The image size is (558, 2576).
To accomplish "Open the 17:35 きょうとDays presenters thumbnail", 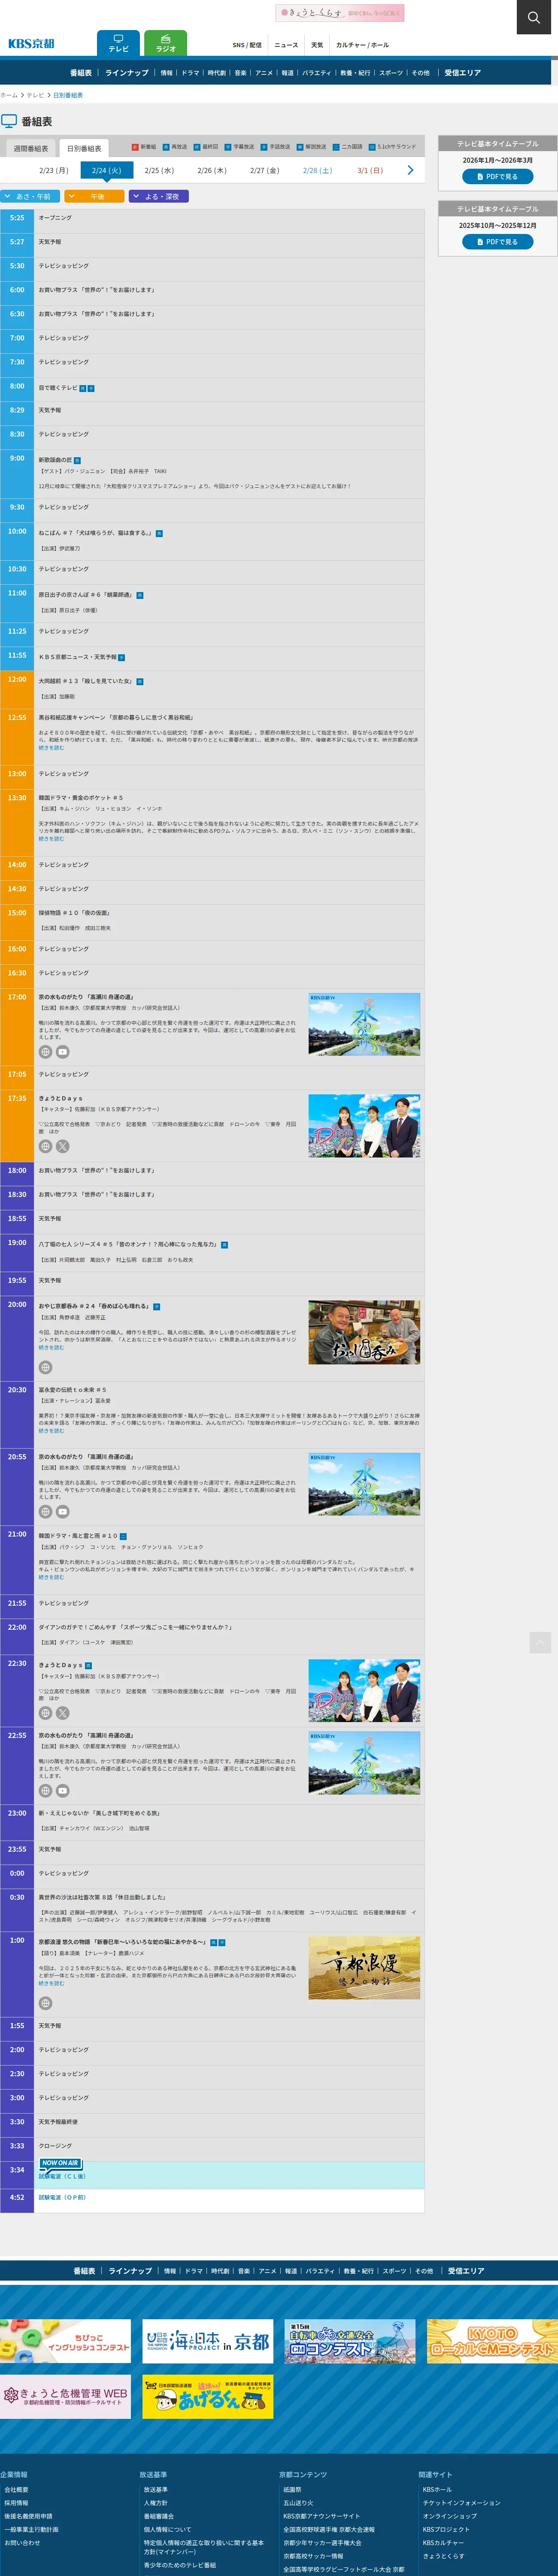I will pyautogui.click(x=364, y=1126).
